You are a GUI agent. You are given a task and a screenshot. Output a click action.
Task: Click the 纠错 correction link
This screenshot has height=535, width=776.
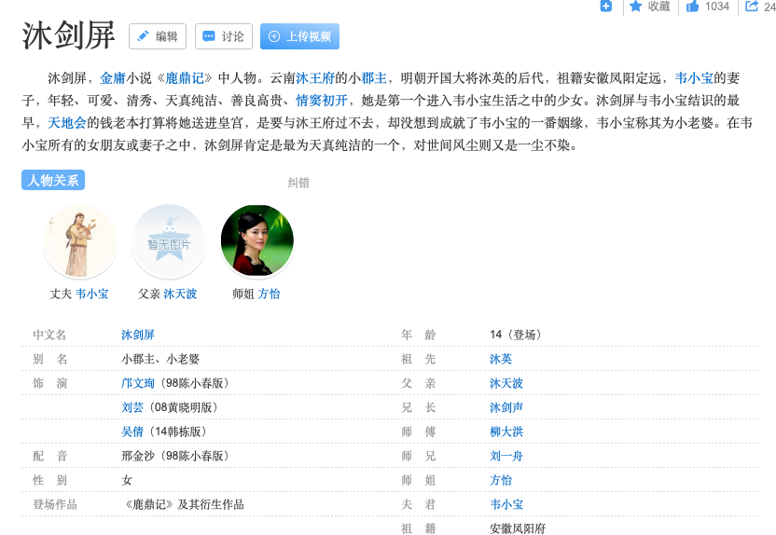pyautogui.click(x=298, y=183)
